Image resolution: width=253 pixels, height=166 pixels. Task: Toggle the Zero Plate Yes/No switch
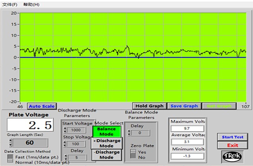coord(134,154)
